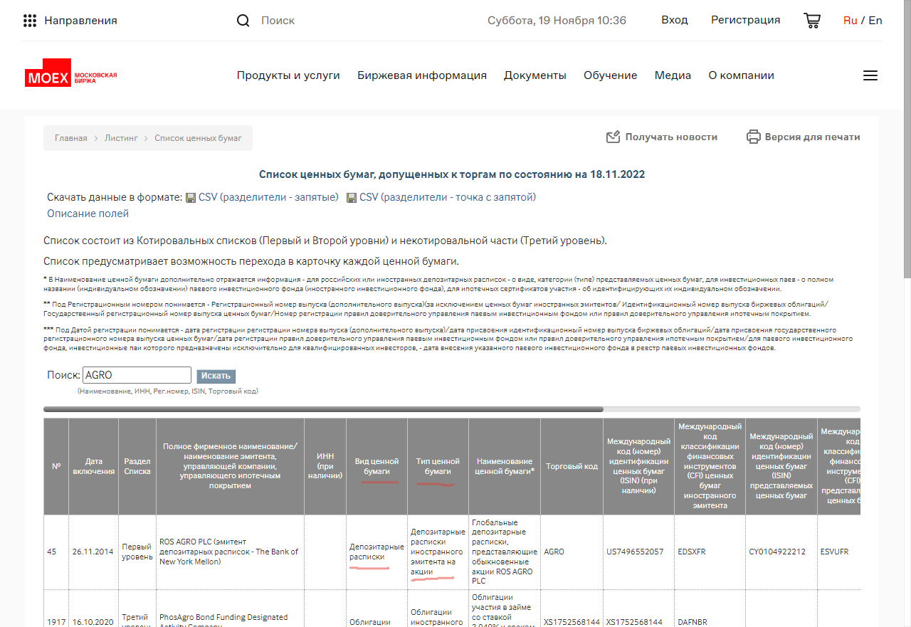Viewport: 911px width, 627px height.
Task: Click the floppy icon for comma-separated CSV
Action: tap(191, 198)
